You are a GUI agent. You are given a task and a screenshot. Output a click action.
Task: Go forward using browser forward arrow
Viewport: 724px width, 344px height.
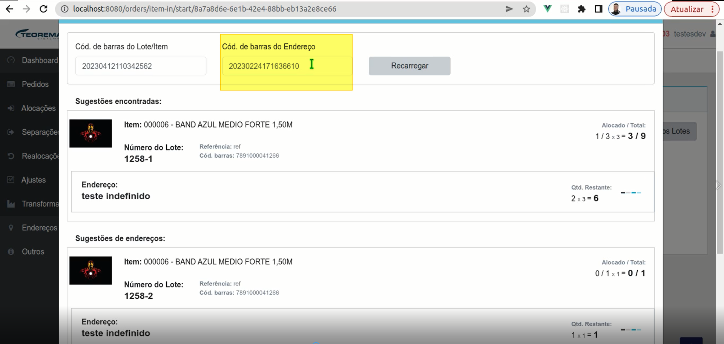[26, 9]
